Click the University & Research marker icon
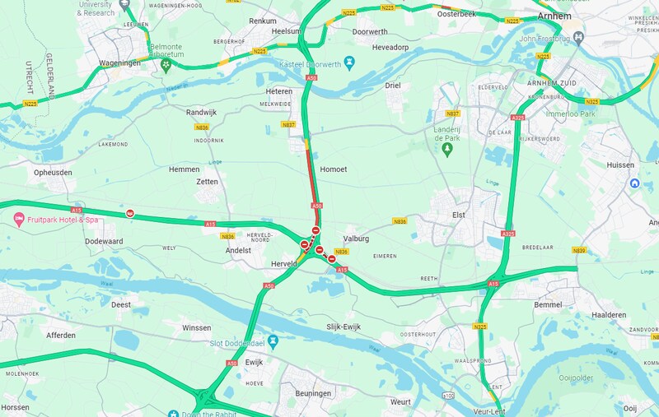This screenshot has width=659, height=417. point(124,5)
